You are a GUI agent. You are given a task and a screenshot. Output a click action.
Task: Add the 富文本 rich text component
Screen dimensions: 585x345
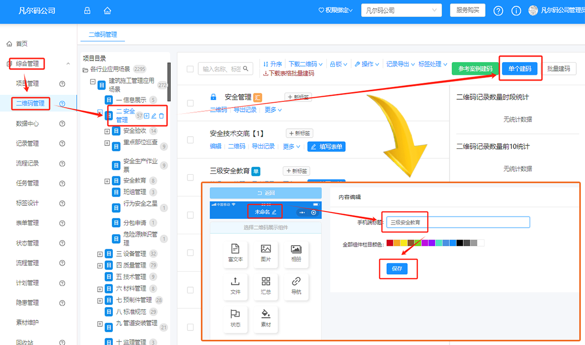point(236,253)
